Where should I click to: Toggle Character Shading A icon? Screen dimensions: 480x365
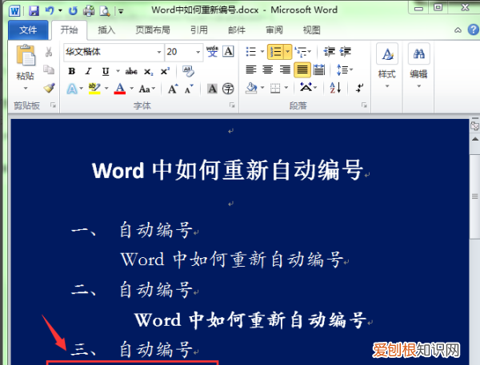212,89
